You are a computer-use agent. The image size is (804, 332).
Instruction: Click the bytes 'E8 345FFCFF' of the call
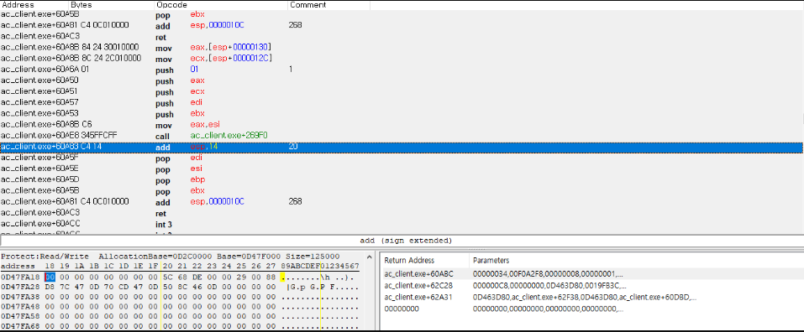click(x=94, y=136)
